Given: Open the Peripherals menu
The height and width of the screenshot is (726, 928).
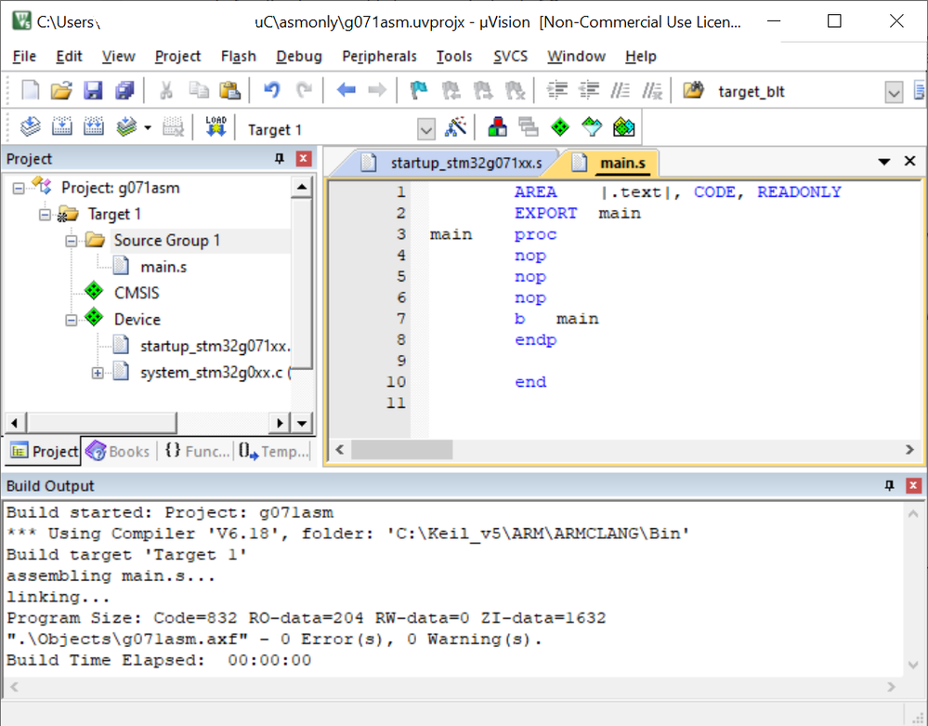Looking at the screenshot, I should [x=379, y=57].
